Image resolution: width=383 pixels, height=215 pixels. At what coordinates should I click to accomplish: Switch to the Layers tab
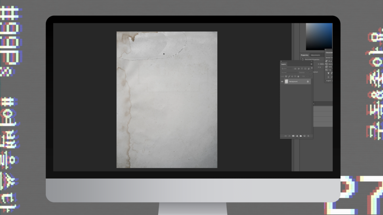(x=283, y=64)
